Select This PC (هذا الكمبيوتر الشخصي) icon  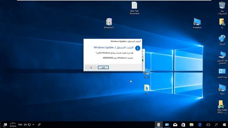222,58
